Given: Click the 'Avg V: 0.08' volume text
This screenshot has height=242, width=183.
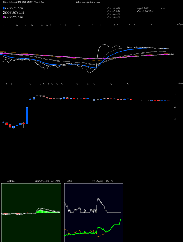Looking at the screenshot, I should (143, 8).
